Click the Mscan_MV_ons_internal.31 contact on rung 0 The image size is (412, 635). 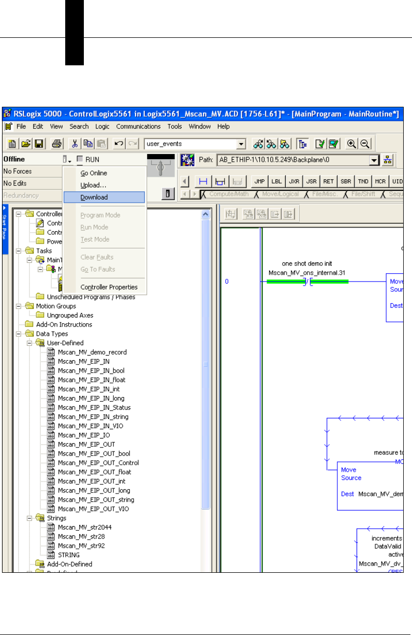[x=307, y=281]
